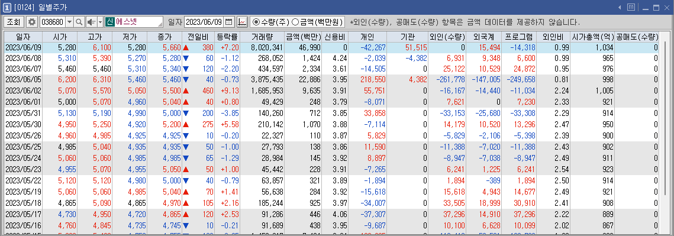The image size is (674, 236).
Task: Search stock with magnifier icon
Action: pyautogui.click(x=79, y=21)
